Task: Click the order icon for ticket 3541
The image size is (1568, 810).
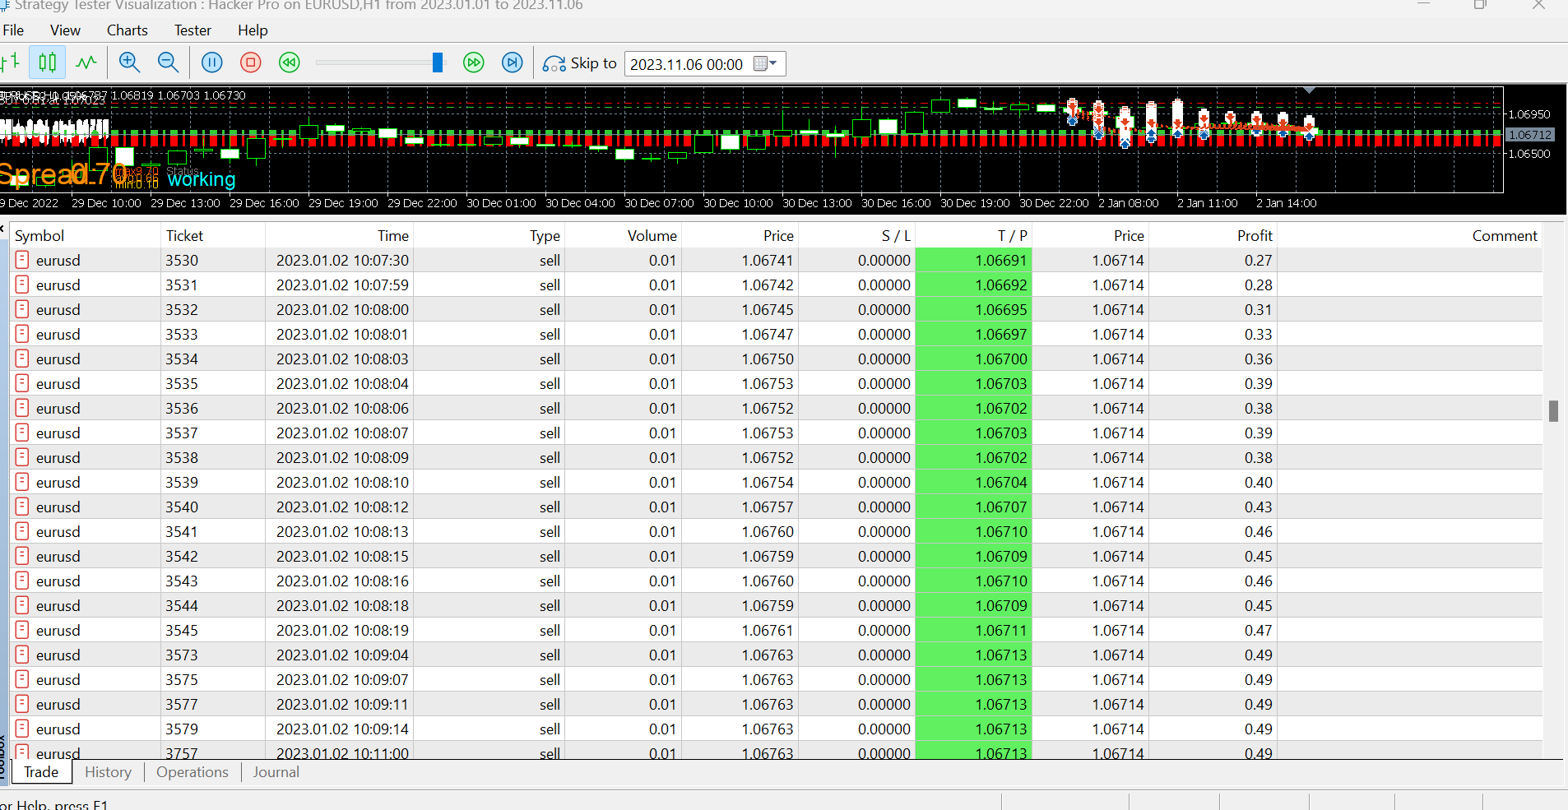Action: (22, 531)
